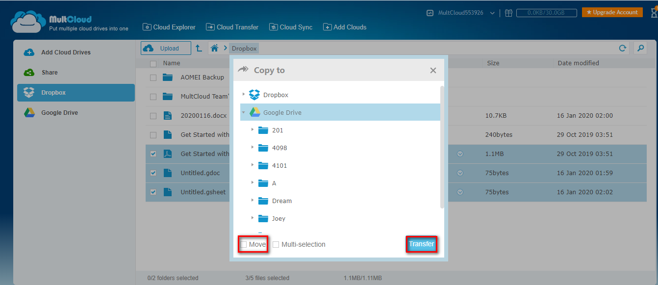Viewport: 658px width, 285px height.
Task: Open Cloud Explorer tab
Action: pyautogui.click(x=169, y=27)
